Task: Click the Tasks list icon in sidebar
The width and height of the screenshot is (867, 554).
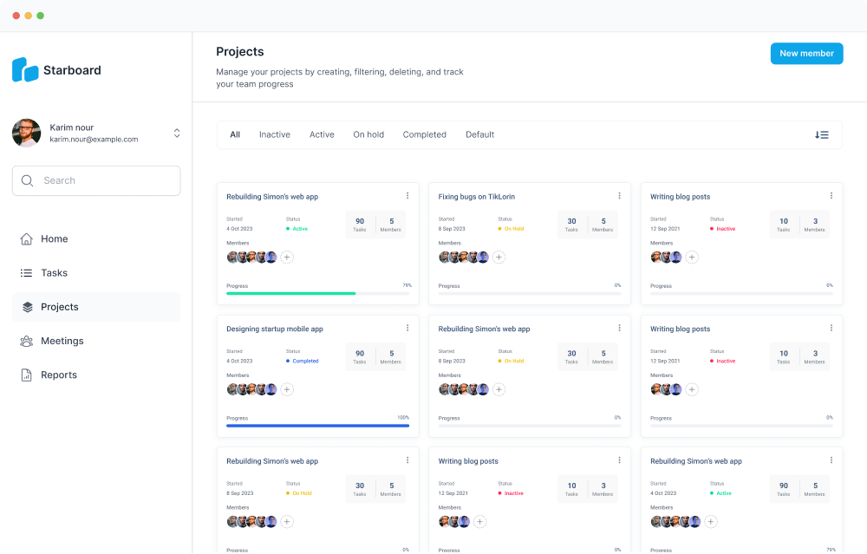Action: [27, 273]
